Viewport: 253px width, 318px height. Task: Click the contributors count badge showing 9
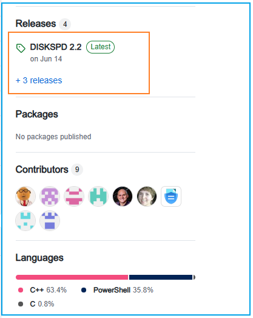tap(77, 170)
